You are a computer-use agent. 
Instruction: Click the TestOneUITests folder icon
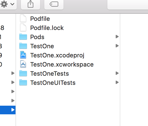(x=23, y=82)
